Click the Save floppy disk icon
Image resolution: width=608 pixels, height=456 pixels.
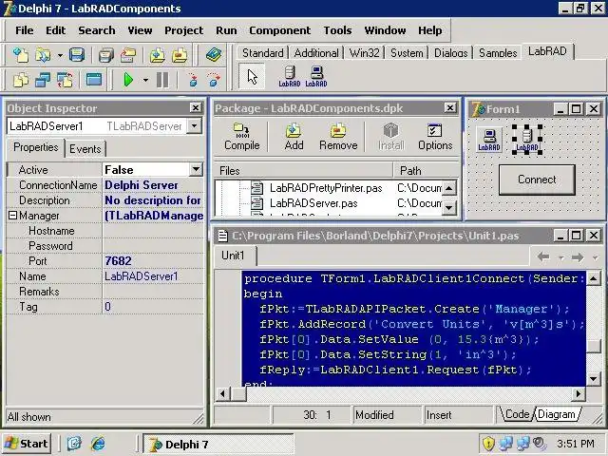click(77, 55)
